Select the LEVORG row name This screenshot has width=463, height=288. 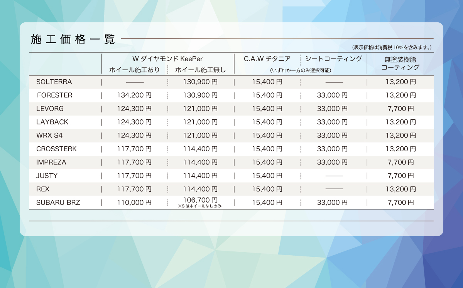pos(50,109)
